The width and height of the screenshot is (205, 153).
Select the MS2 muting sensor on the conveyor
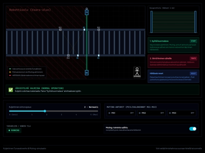coord(68,56)
